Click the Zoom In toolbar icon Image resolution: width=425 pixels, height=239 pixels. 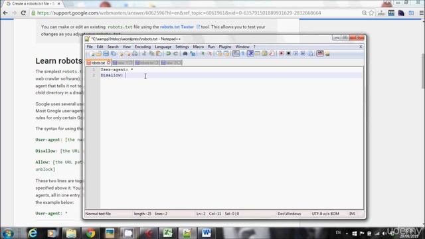(202, 54)
